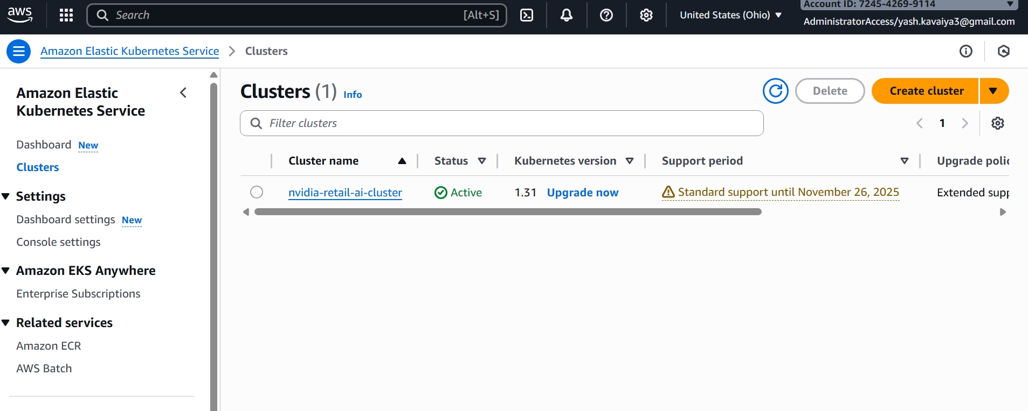This screenshot has height=411, width=1028.
Task: Click the table's horizontal scrollbar thumb
Action: 508,212
